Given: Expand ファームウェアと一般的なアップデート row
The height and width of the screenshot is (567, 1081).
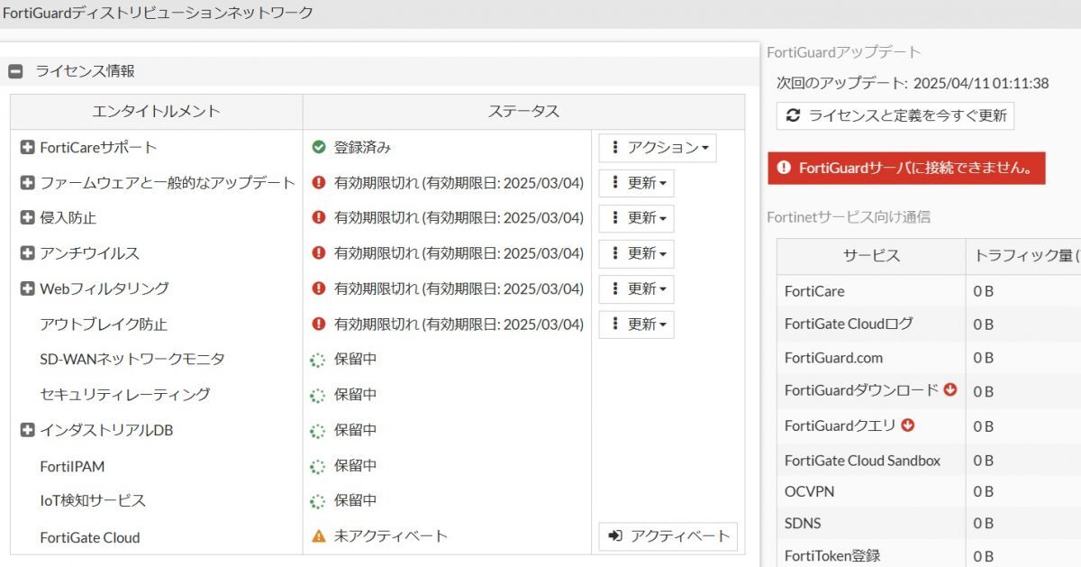Looking at the screenshot, I should tap(27, 183).
